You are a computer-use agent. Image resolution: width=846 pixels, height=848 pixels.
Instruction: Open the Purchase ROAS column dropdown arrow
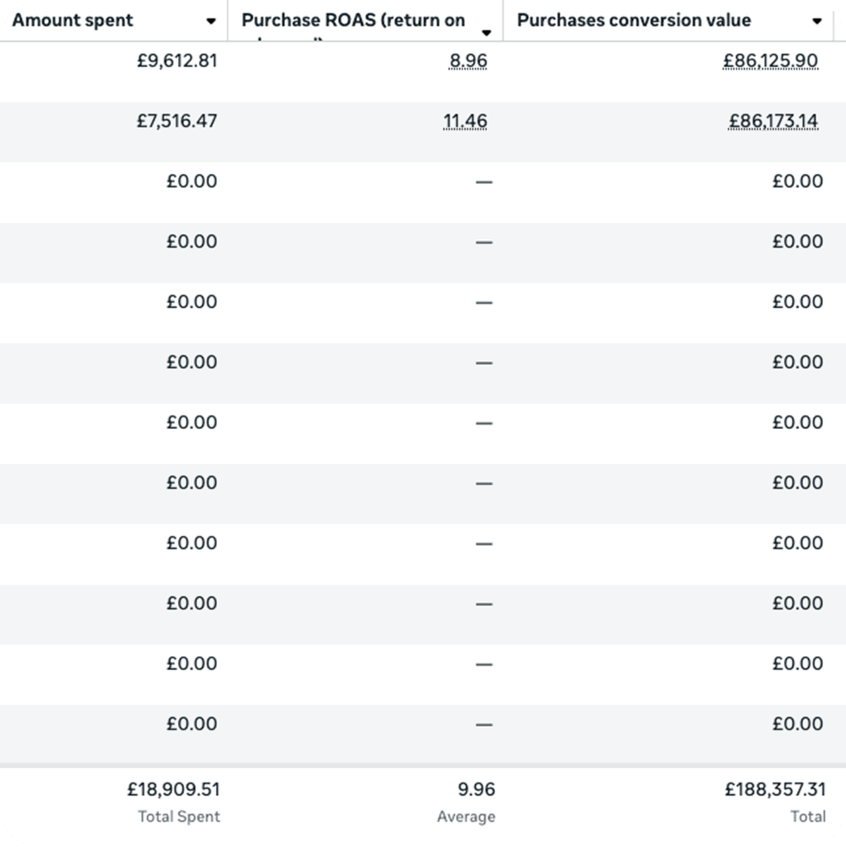486,33
